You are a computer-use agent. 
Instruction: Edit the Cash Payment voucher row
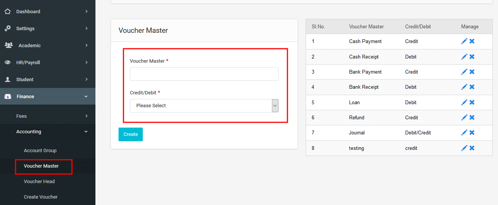tap(464, 42)
